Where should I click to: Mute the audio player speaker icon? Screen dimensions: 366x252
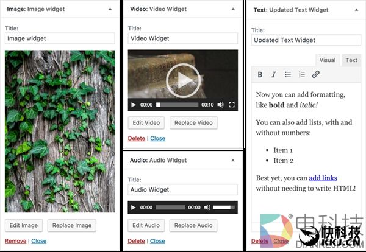207,208
